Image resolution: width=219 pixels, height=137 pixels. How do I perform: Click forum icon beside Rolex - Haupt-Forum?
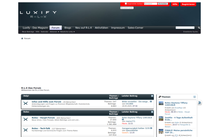click(26, 119)
